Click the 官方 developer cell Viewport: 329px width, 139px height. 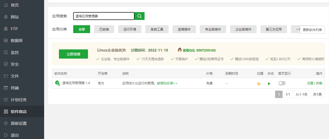coord(101,83)
